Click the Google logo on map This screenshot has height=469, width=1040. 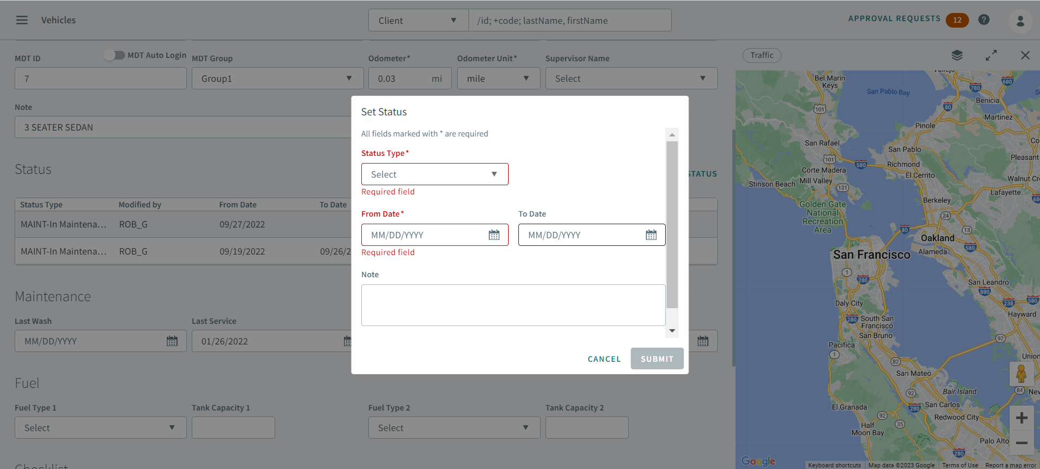(758, 461)
